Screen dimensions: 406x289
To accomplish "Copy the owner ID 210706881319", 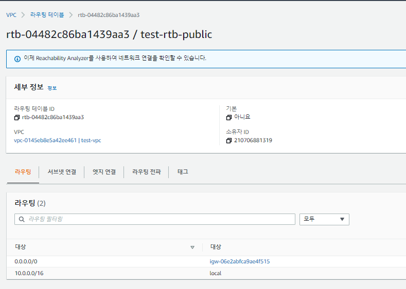I will tap(229, 141).
